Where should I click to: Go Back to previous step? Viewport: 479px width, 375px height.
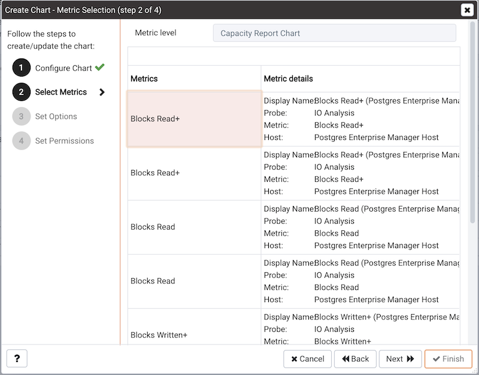tap(355, 359)
